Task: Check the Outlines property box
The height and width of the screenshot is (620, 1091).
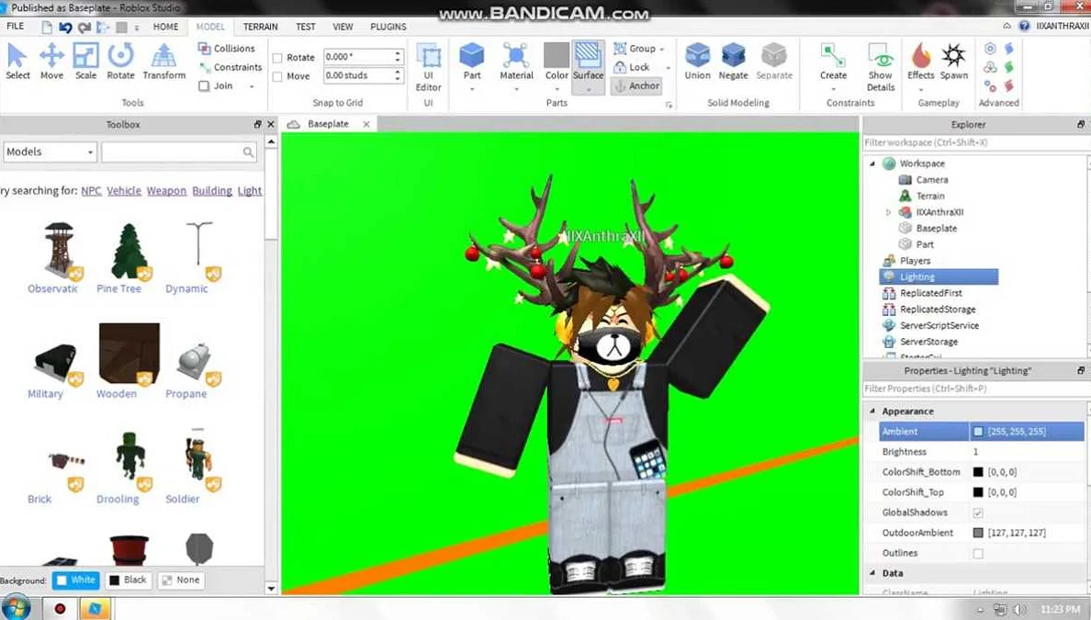Action: pyautogui.click(x=978, y=554)
